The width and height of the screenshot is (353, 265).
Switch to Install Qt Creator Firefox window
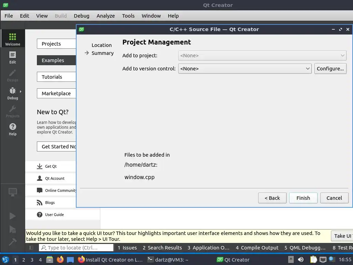pos(110,259)
